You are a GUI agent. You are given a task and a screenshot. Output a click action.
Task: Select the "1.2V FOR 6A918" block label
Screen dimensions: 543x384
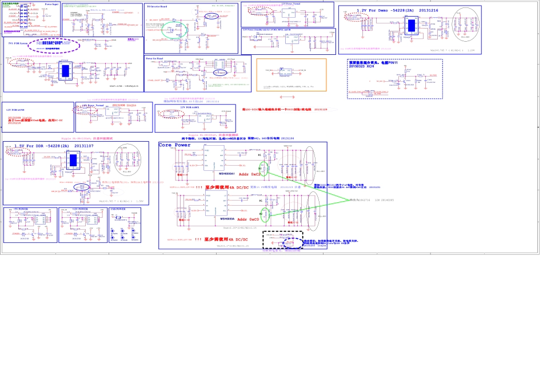coord(17,109)
